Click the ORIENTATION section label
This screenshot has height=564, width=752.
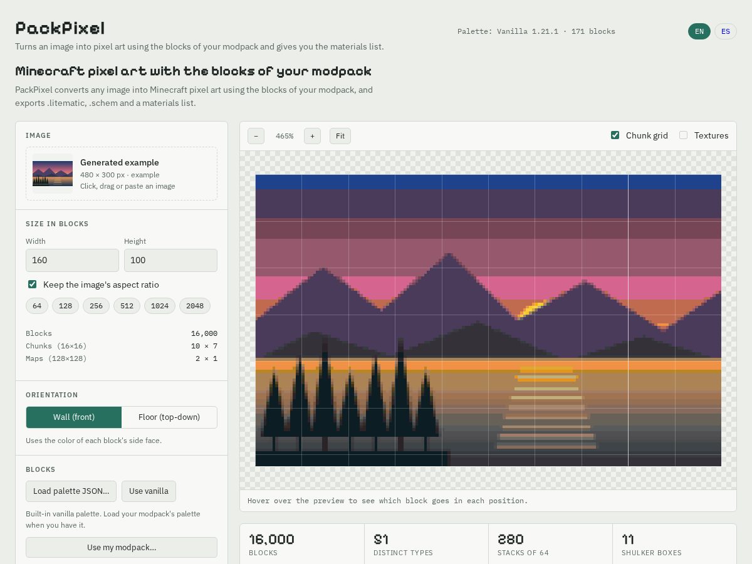pos(52,395)
